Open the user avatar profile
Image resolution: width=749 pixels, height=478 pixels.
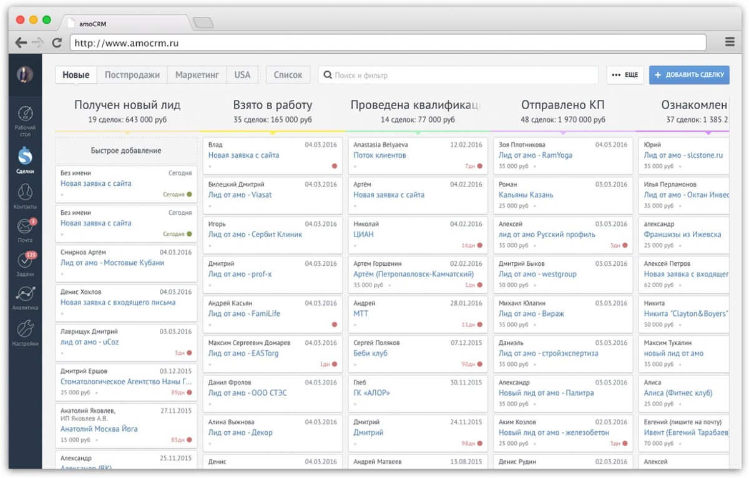tap(25, 75)
